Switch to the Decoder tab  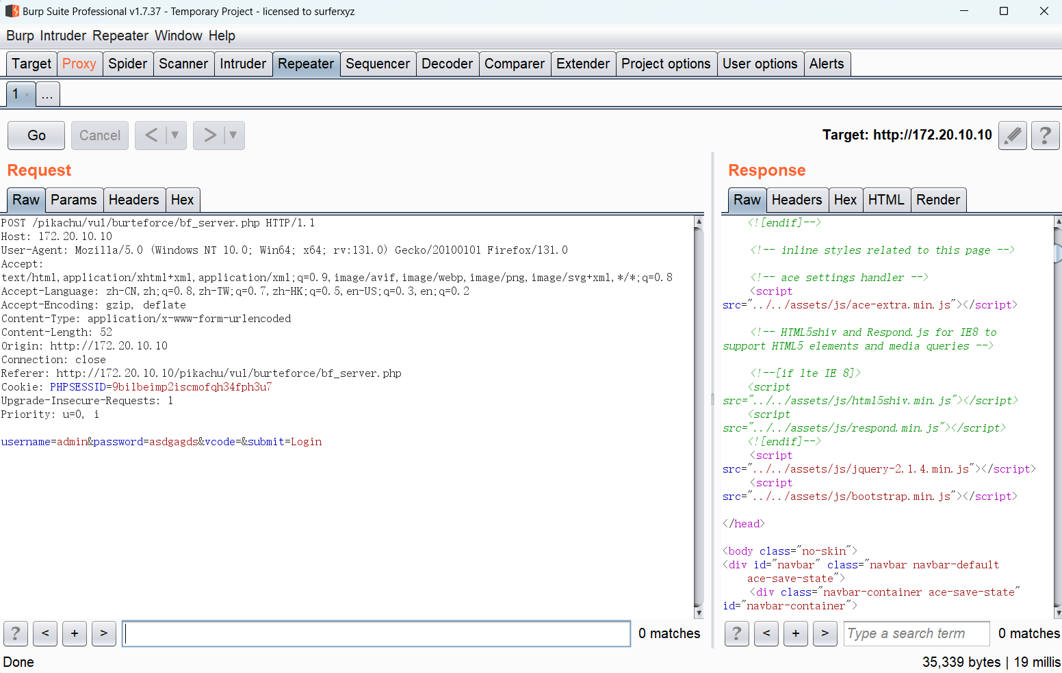tap(448, 64)
